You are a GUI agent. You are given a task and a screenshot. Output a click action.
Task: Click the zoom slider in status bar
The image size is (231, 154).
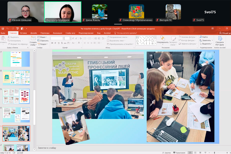point(214,153)
